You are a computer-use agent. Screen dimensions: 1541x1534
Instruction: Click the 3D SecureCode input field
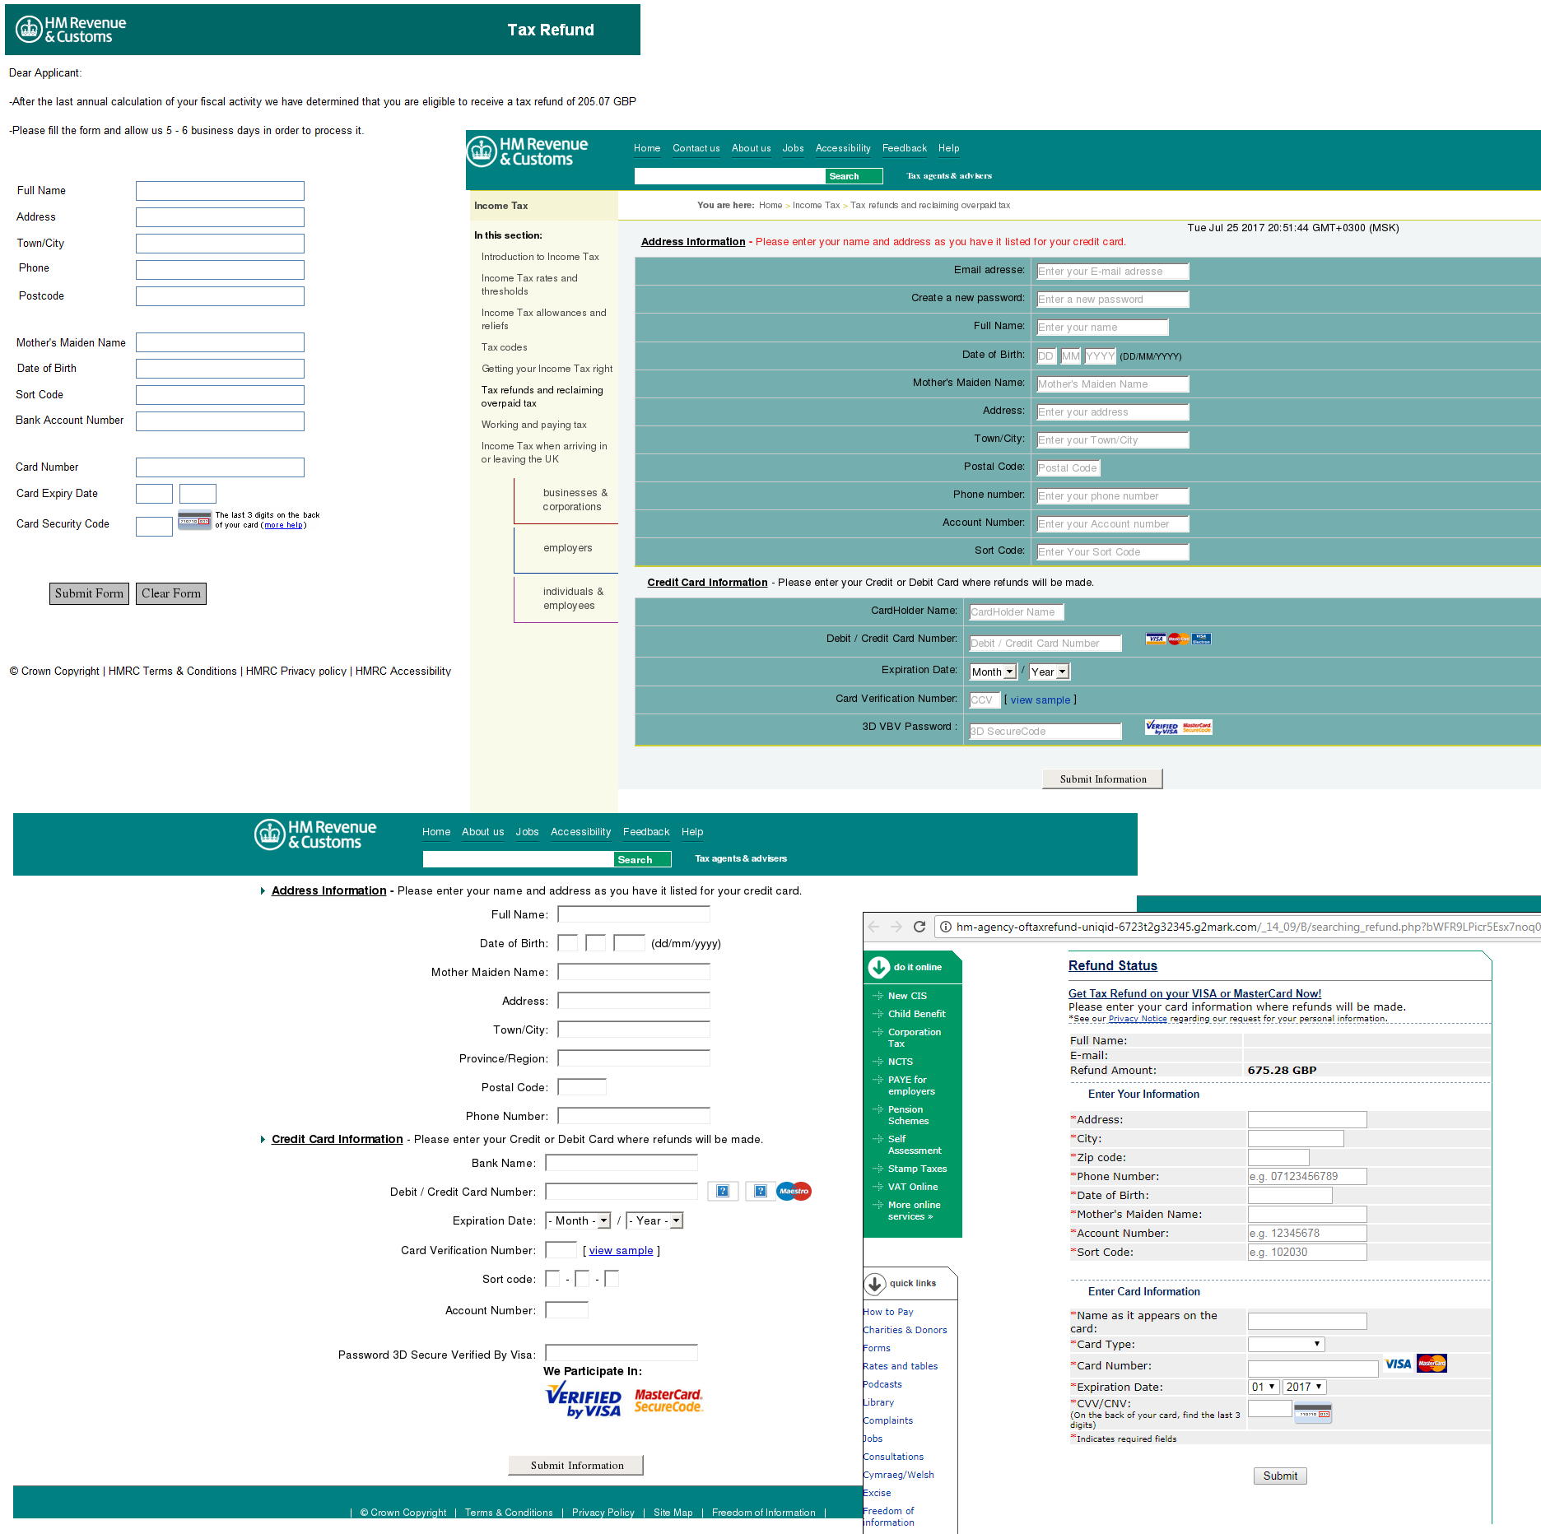point(1045,731)
